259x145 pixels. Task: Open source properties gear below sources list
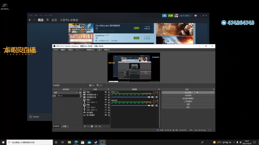92,126
